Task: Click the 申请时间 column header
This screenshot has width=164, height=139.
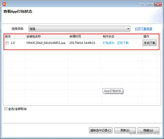Action: (85, 37)
